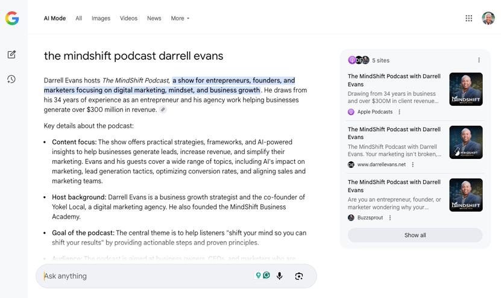Click the darrellevans.net DE favicon
501x298 pixels.
coord(351,164)
